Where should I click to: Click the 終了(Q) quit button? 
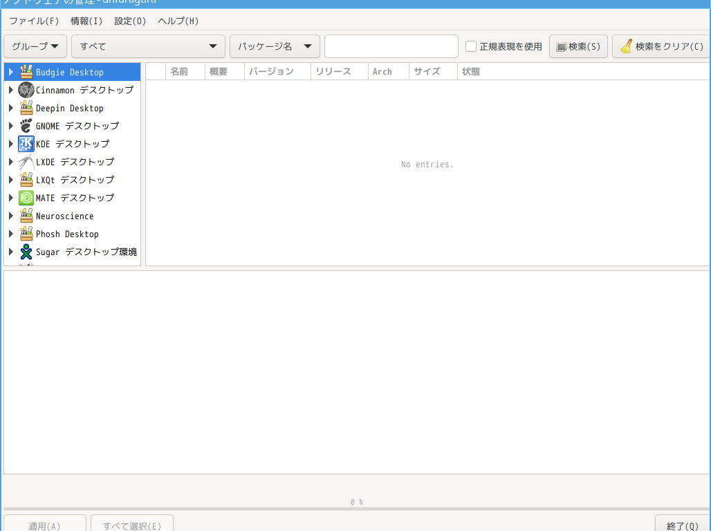[683, 523]
